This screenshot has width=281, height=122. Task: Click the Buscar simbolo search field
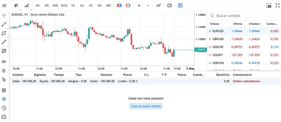tap(244, 16)
